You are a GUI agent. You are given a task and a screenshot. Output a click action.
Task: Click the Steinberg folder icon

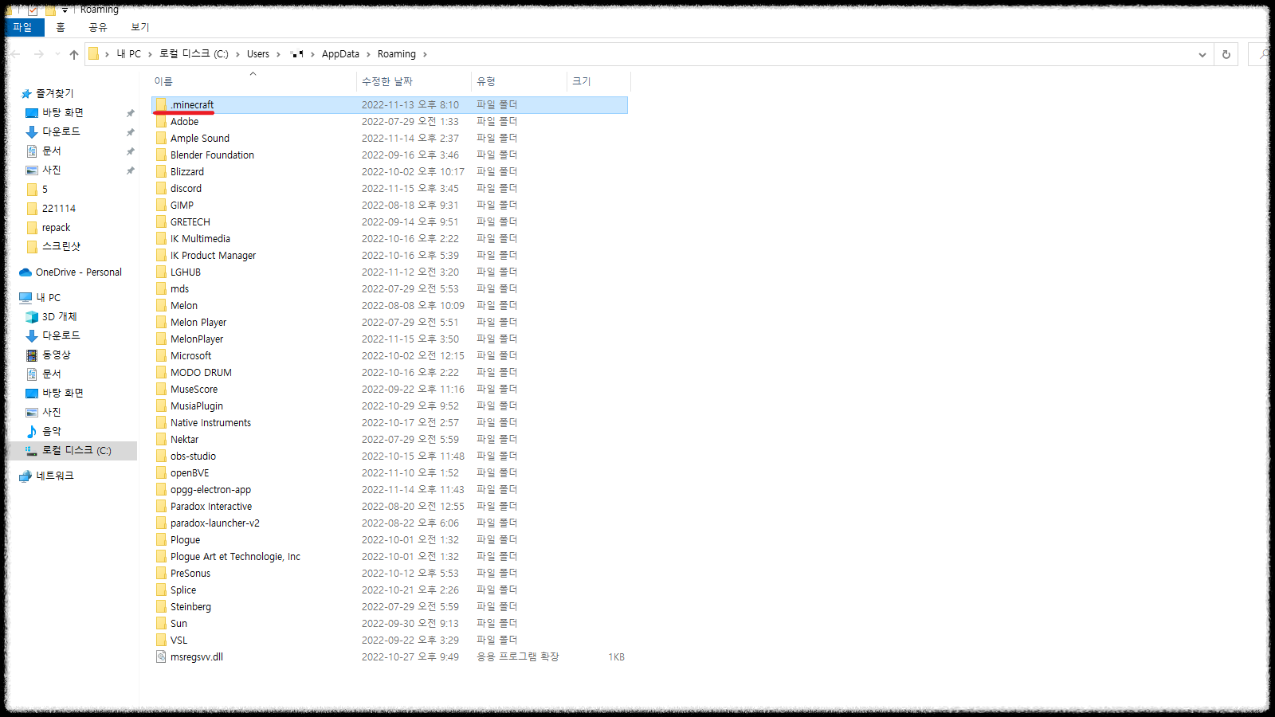click(x=161, y=606)
